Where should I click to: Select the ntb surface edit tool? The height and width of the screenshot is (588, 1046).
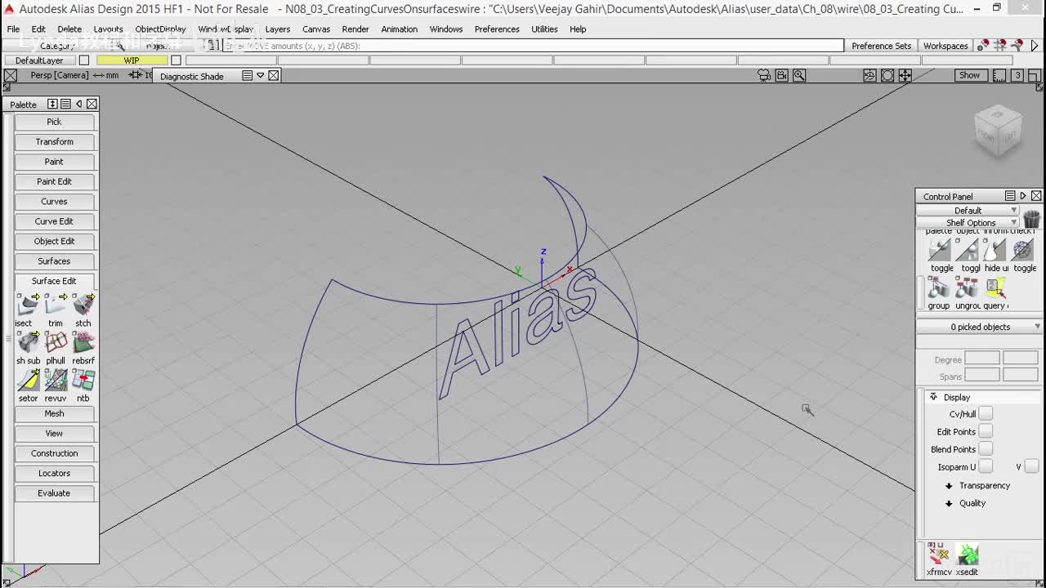click(x=83, y=381)
